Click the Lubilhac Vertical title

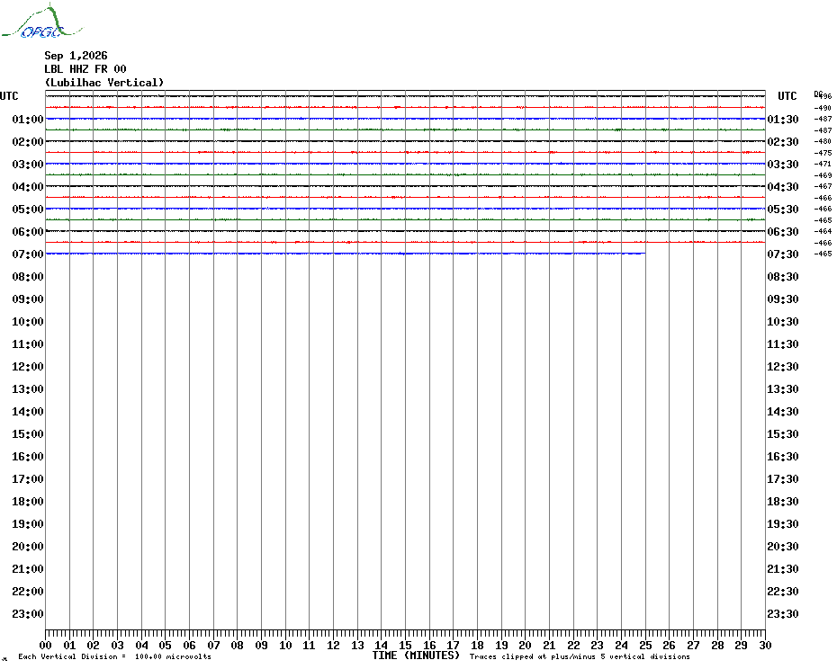104,83
